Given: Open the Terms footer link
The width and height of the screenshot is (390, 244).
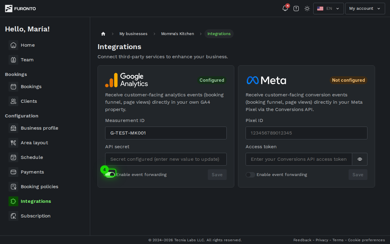Looking at the screenshot, I should pyautogui.click(x=338, y=240).
